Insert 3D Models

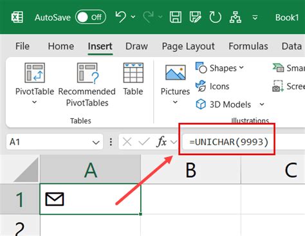coord(223,104)
